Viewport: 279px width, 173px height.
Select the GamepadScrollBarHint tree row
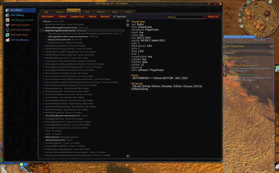click(x=82, y=146)
